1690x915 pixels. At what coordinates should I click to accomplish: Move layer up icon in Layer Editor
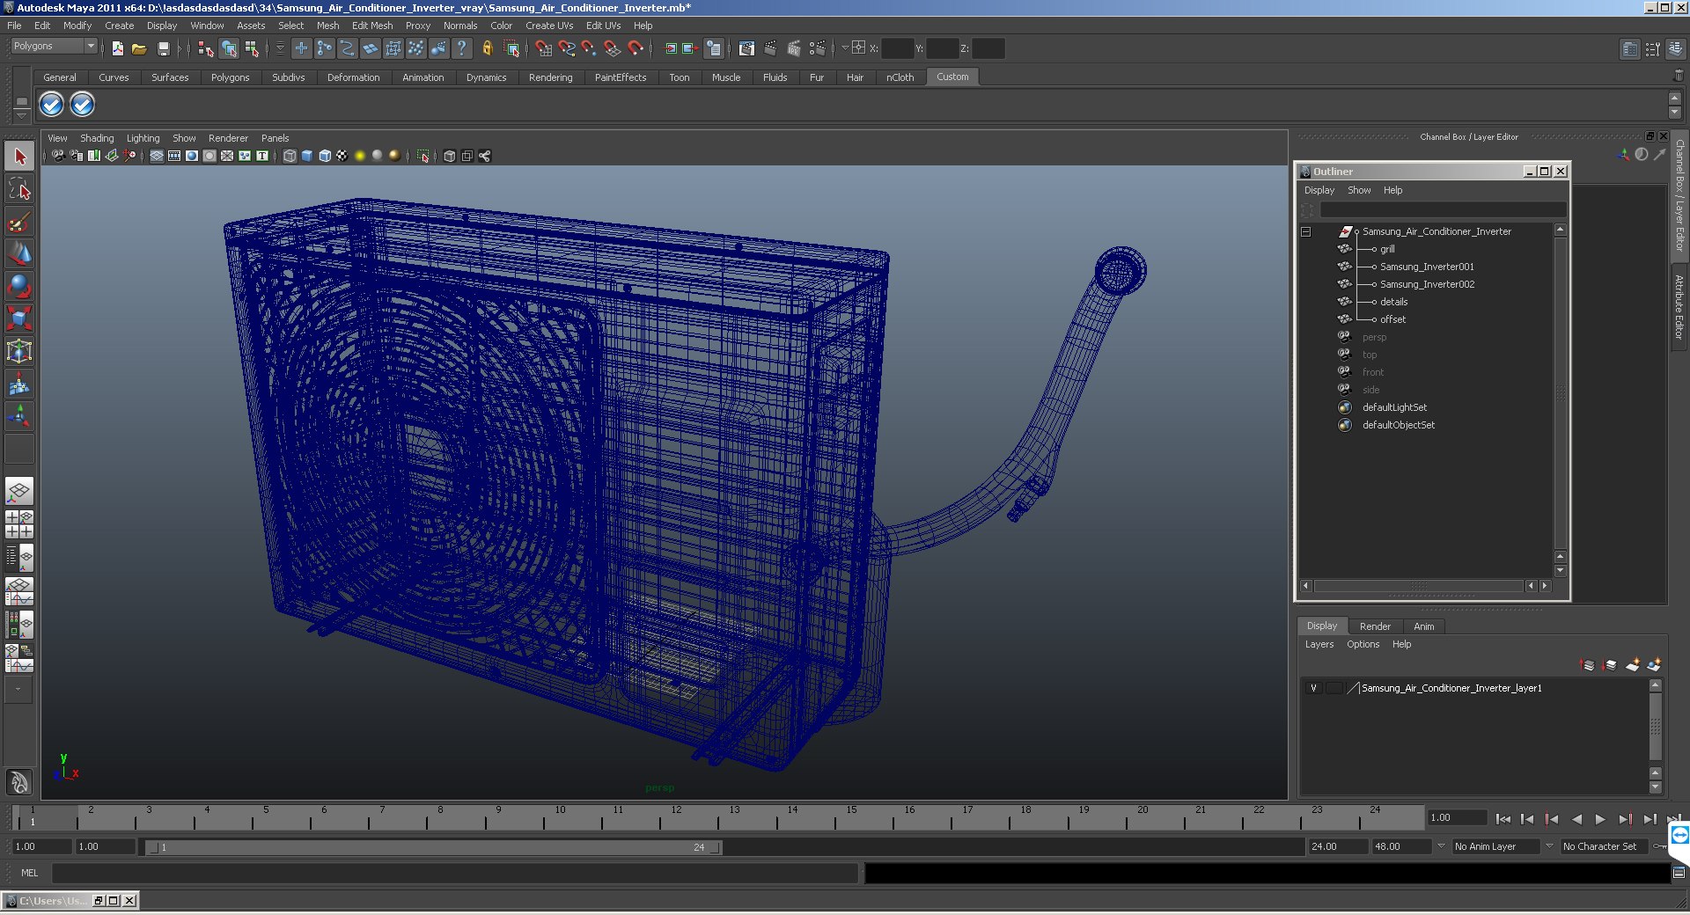1588,665
